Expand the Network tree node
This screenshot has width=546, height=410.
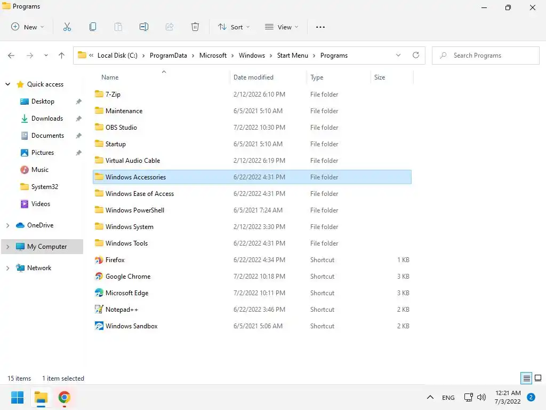(7, 268)
